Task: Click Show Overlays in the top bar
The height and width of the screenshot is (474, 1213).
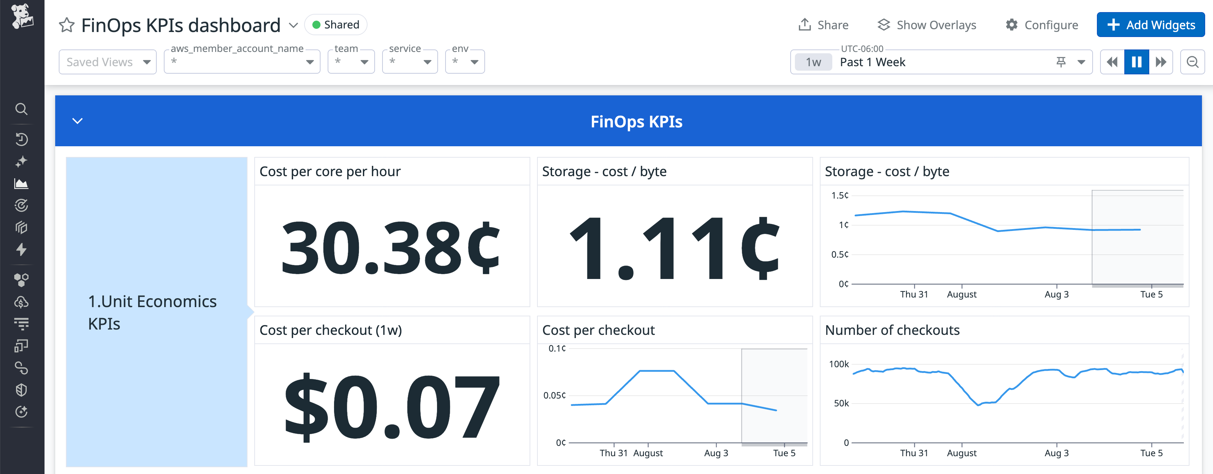Action: pos(927,25)
